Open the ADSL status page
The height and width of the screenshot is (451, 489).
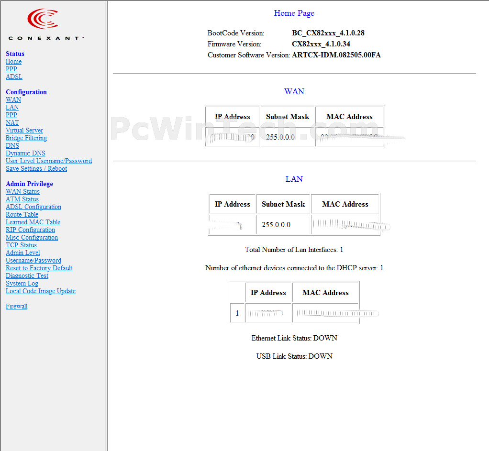click(x=14, y=77)
